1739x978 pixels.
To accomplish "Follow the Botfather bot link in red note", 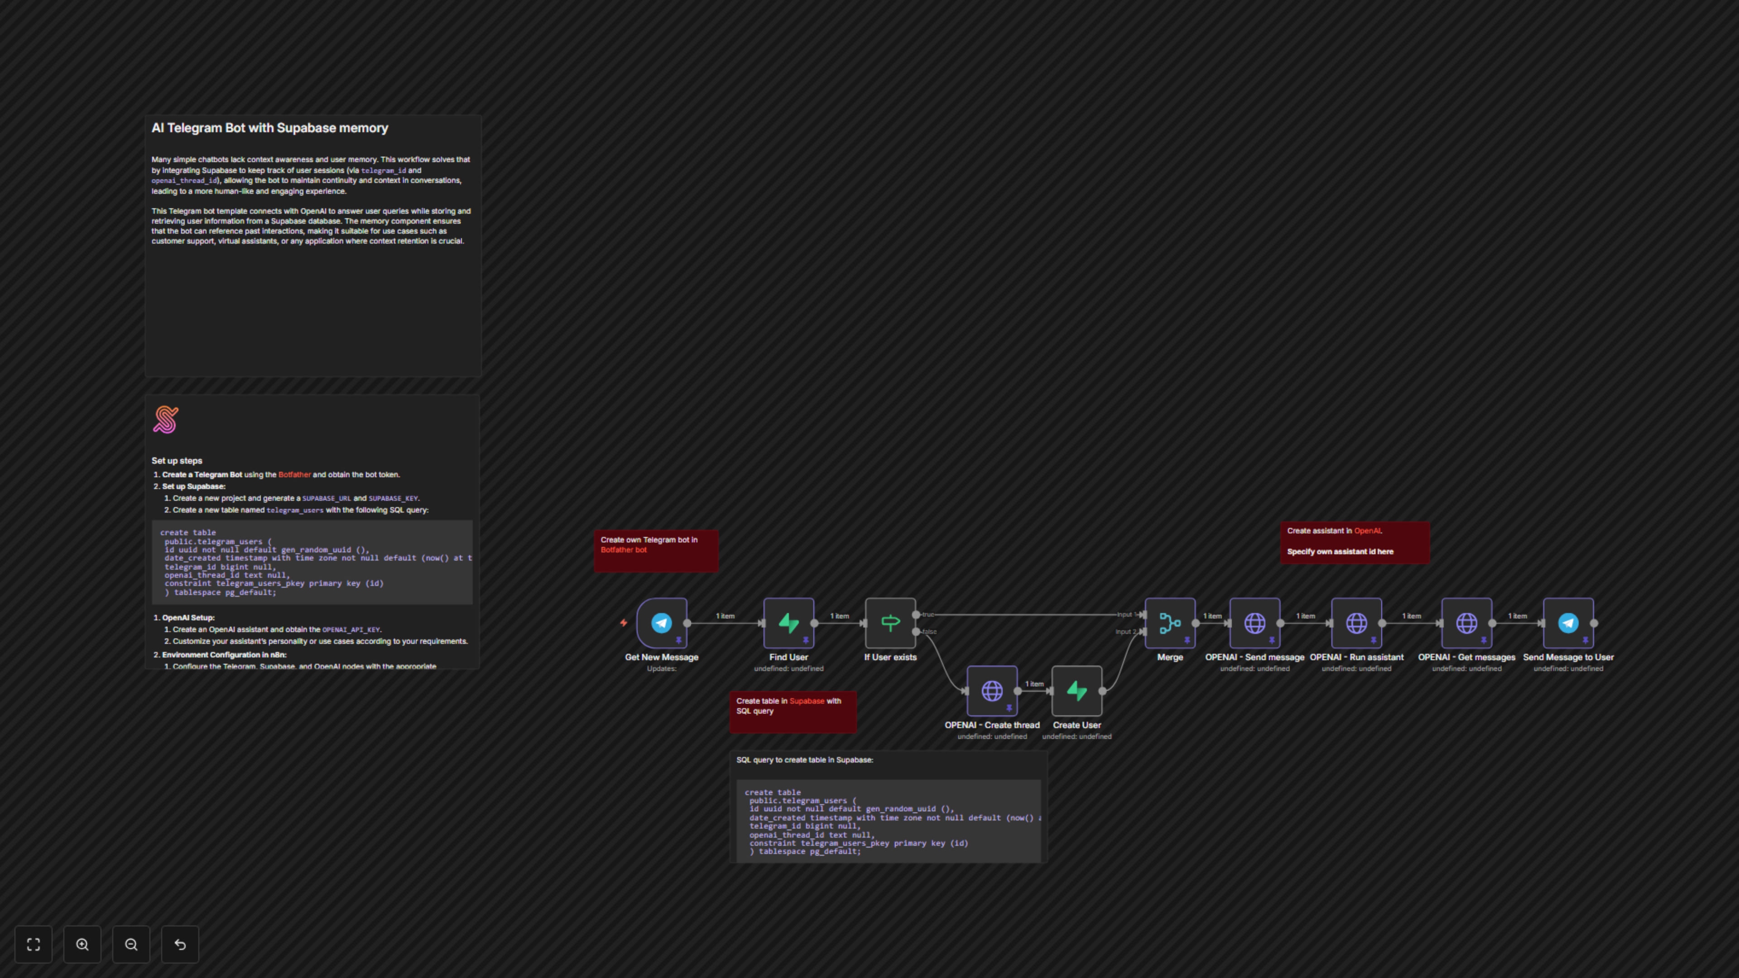I will pyautogui.click(x=623, y=550).
